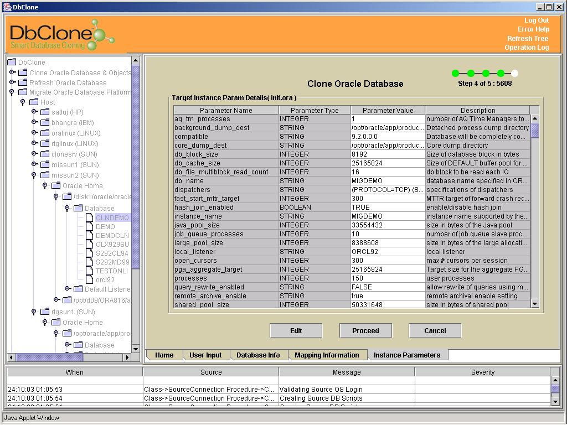Click the S292MD99 database document icon
This screenshot has width=567, height=425.
click(x=90, y=262)
